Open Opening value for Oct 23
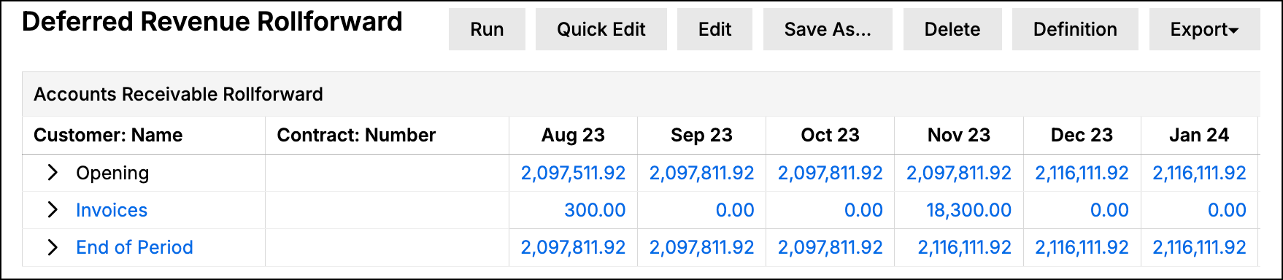 [830, 173]
